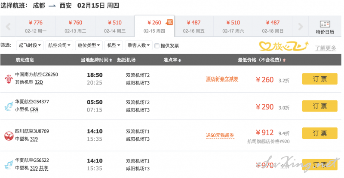This screenshot has width=344, height=178.
Task: Sort by 最低价格 arrow
Action: [x=284, y=60]
